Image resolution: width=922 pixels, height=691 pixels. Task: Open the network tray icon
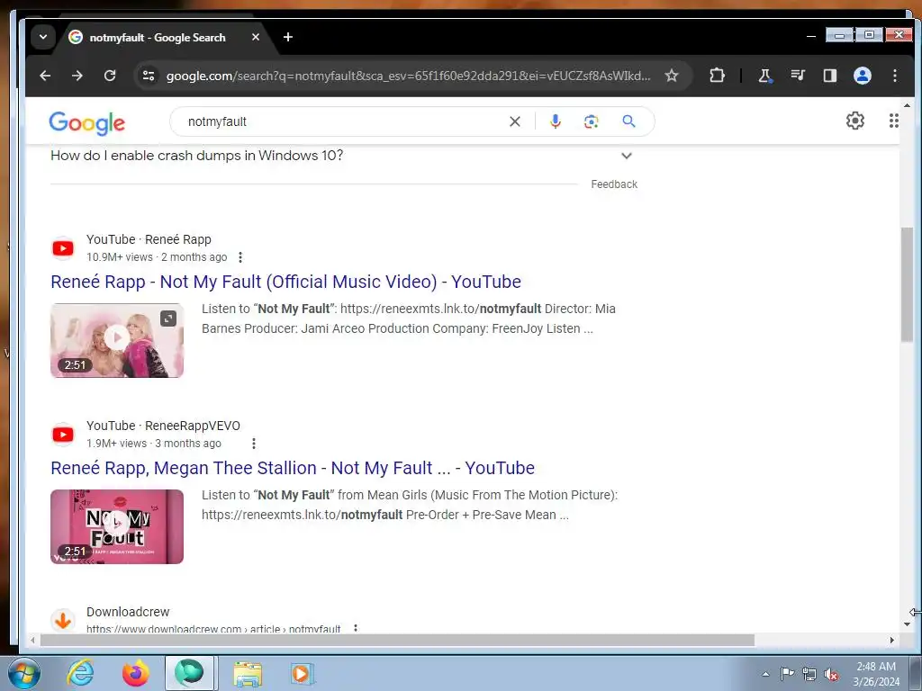coord(809,674)
